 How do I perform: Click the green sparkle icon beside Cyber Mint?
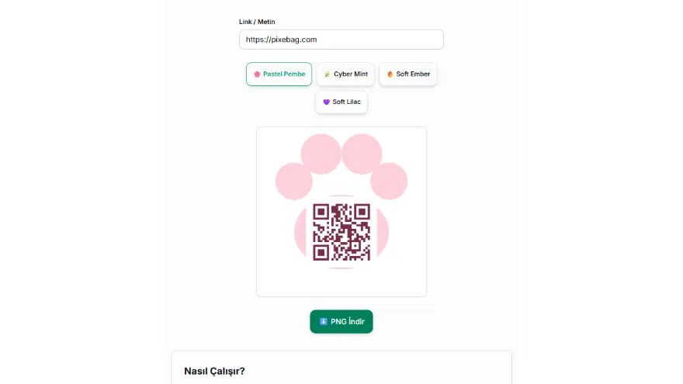pos(327,74)
